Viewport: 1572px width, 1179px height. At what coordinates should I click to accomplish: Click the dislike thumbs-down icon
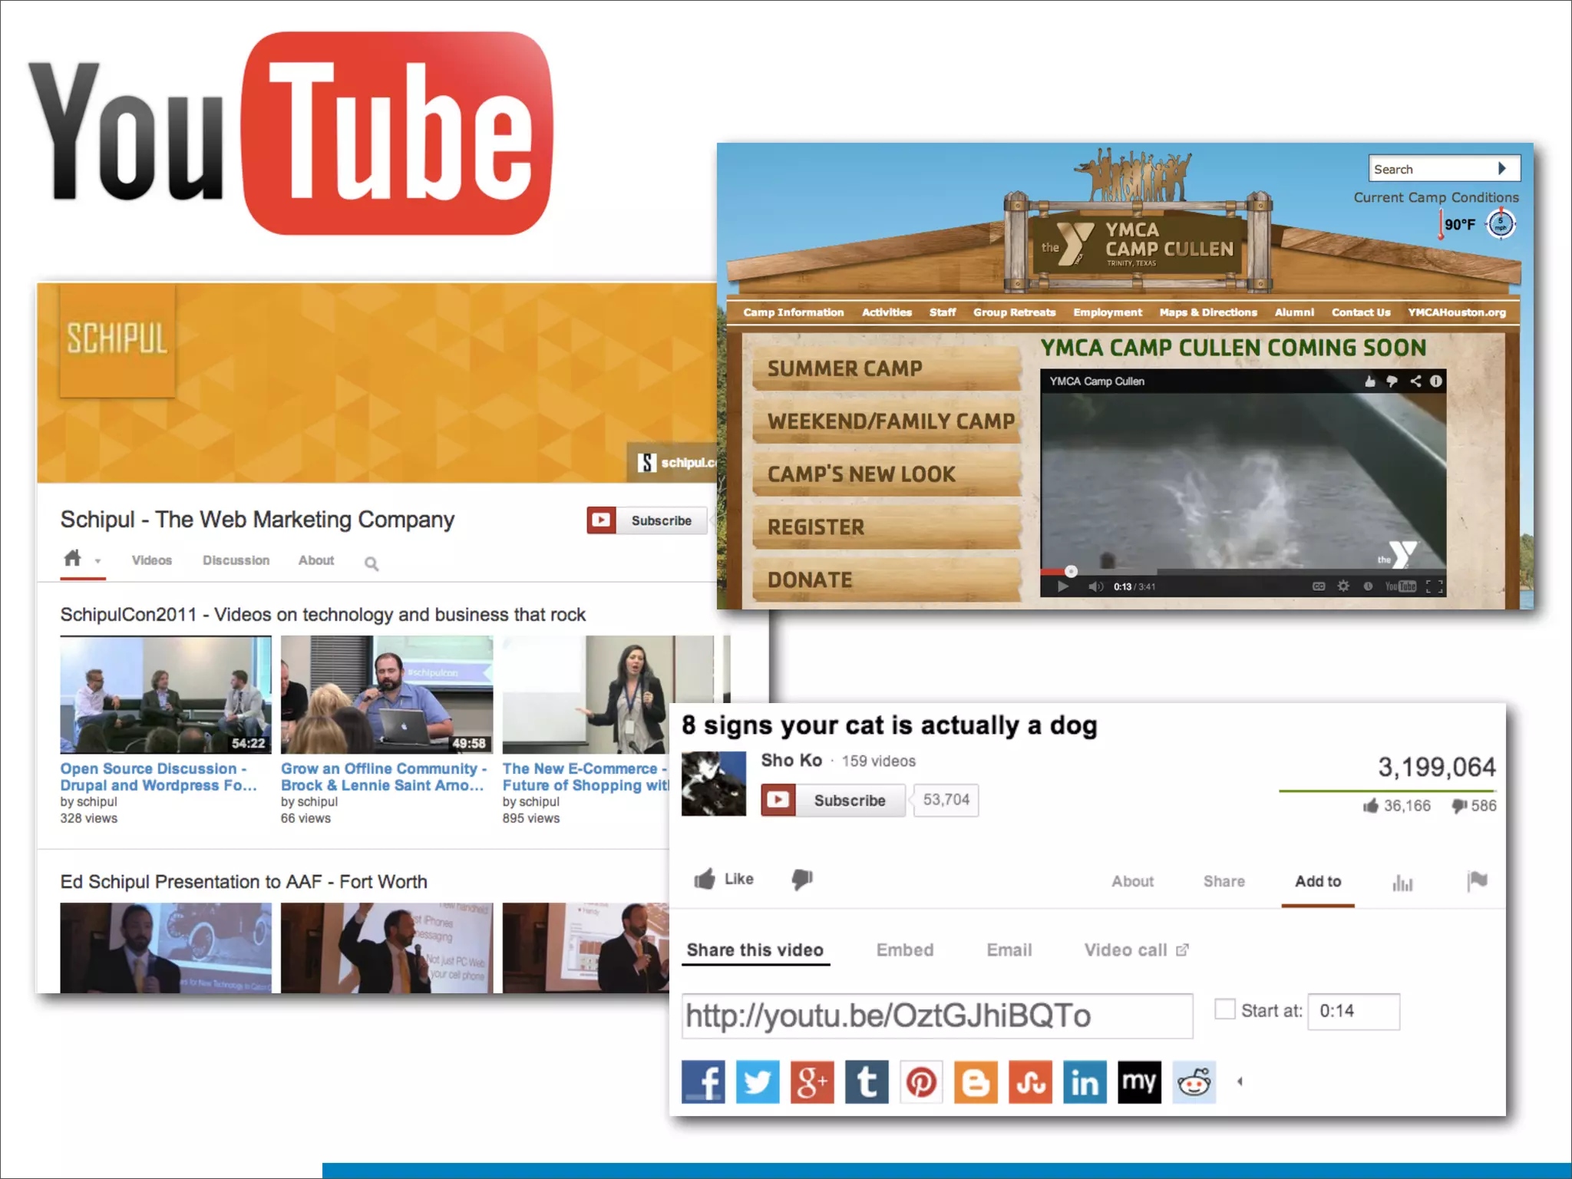[x=802, y=879]
